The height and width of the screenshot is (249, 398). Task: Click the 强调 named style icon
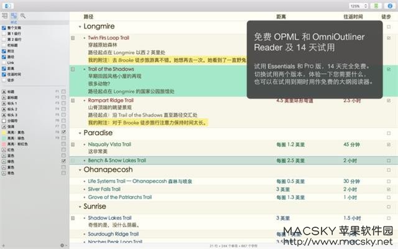click(4, 126)
